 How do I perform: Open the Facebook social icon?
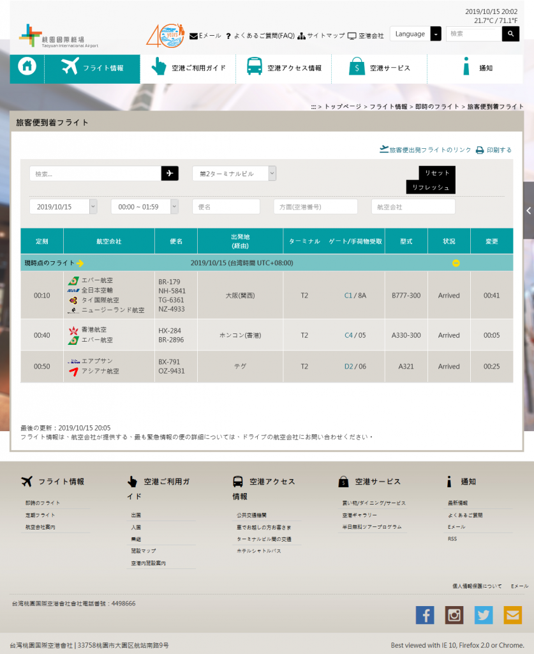[x=425, y=615]
